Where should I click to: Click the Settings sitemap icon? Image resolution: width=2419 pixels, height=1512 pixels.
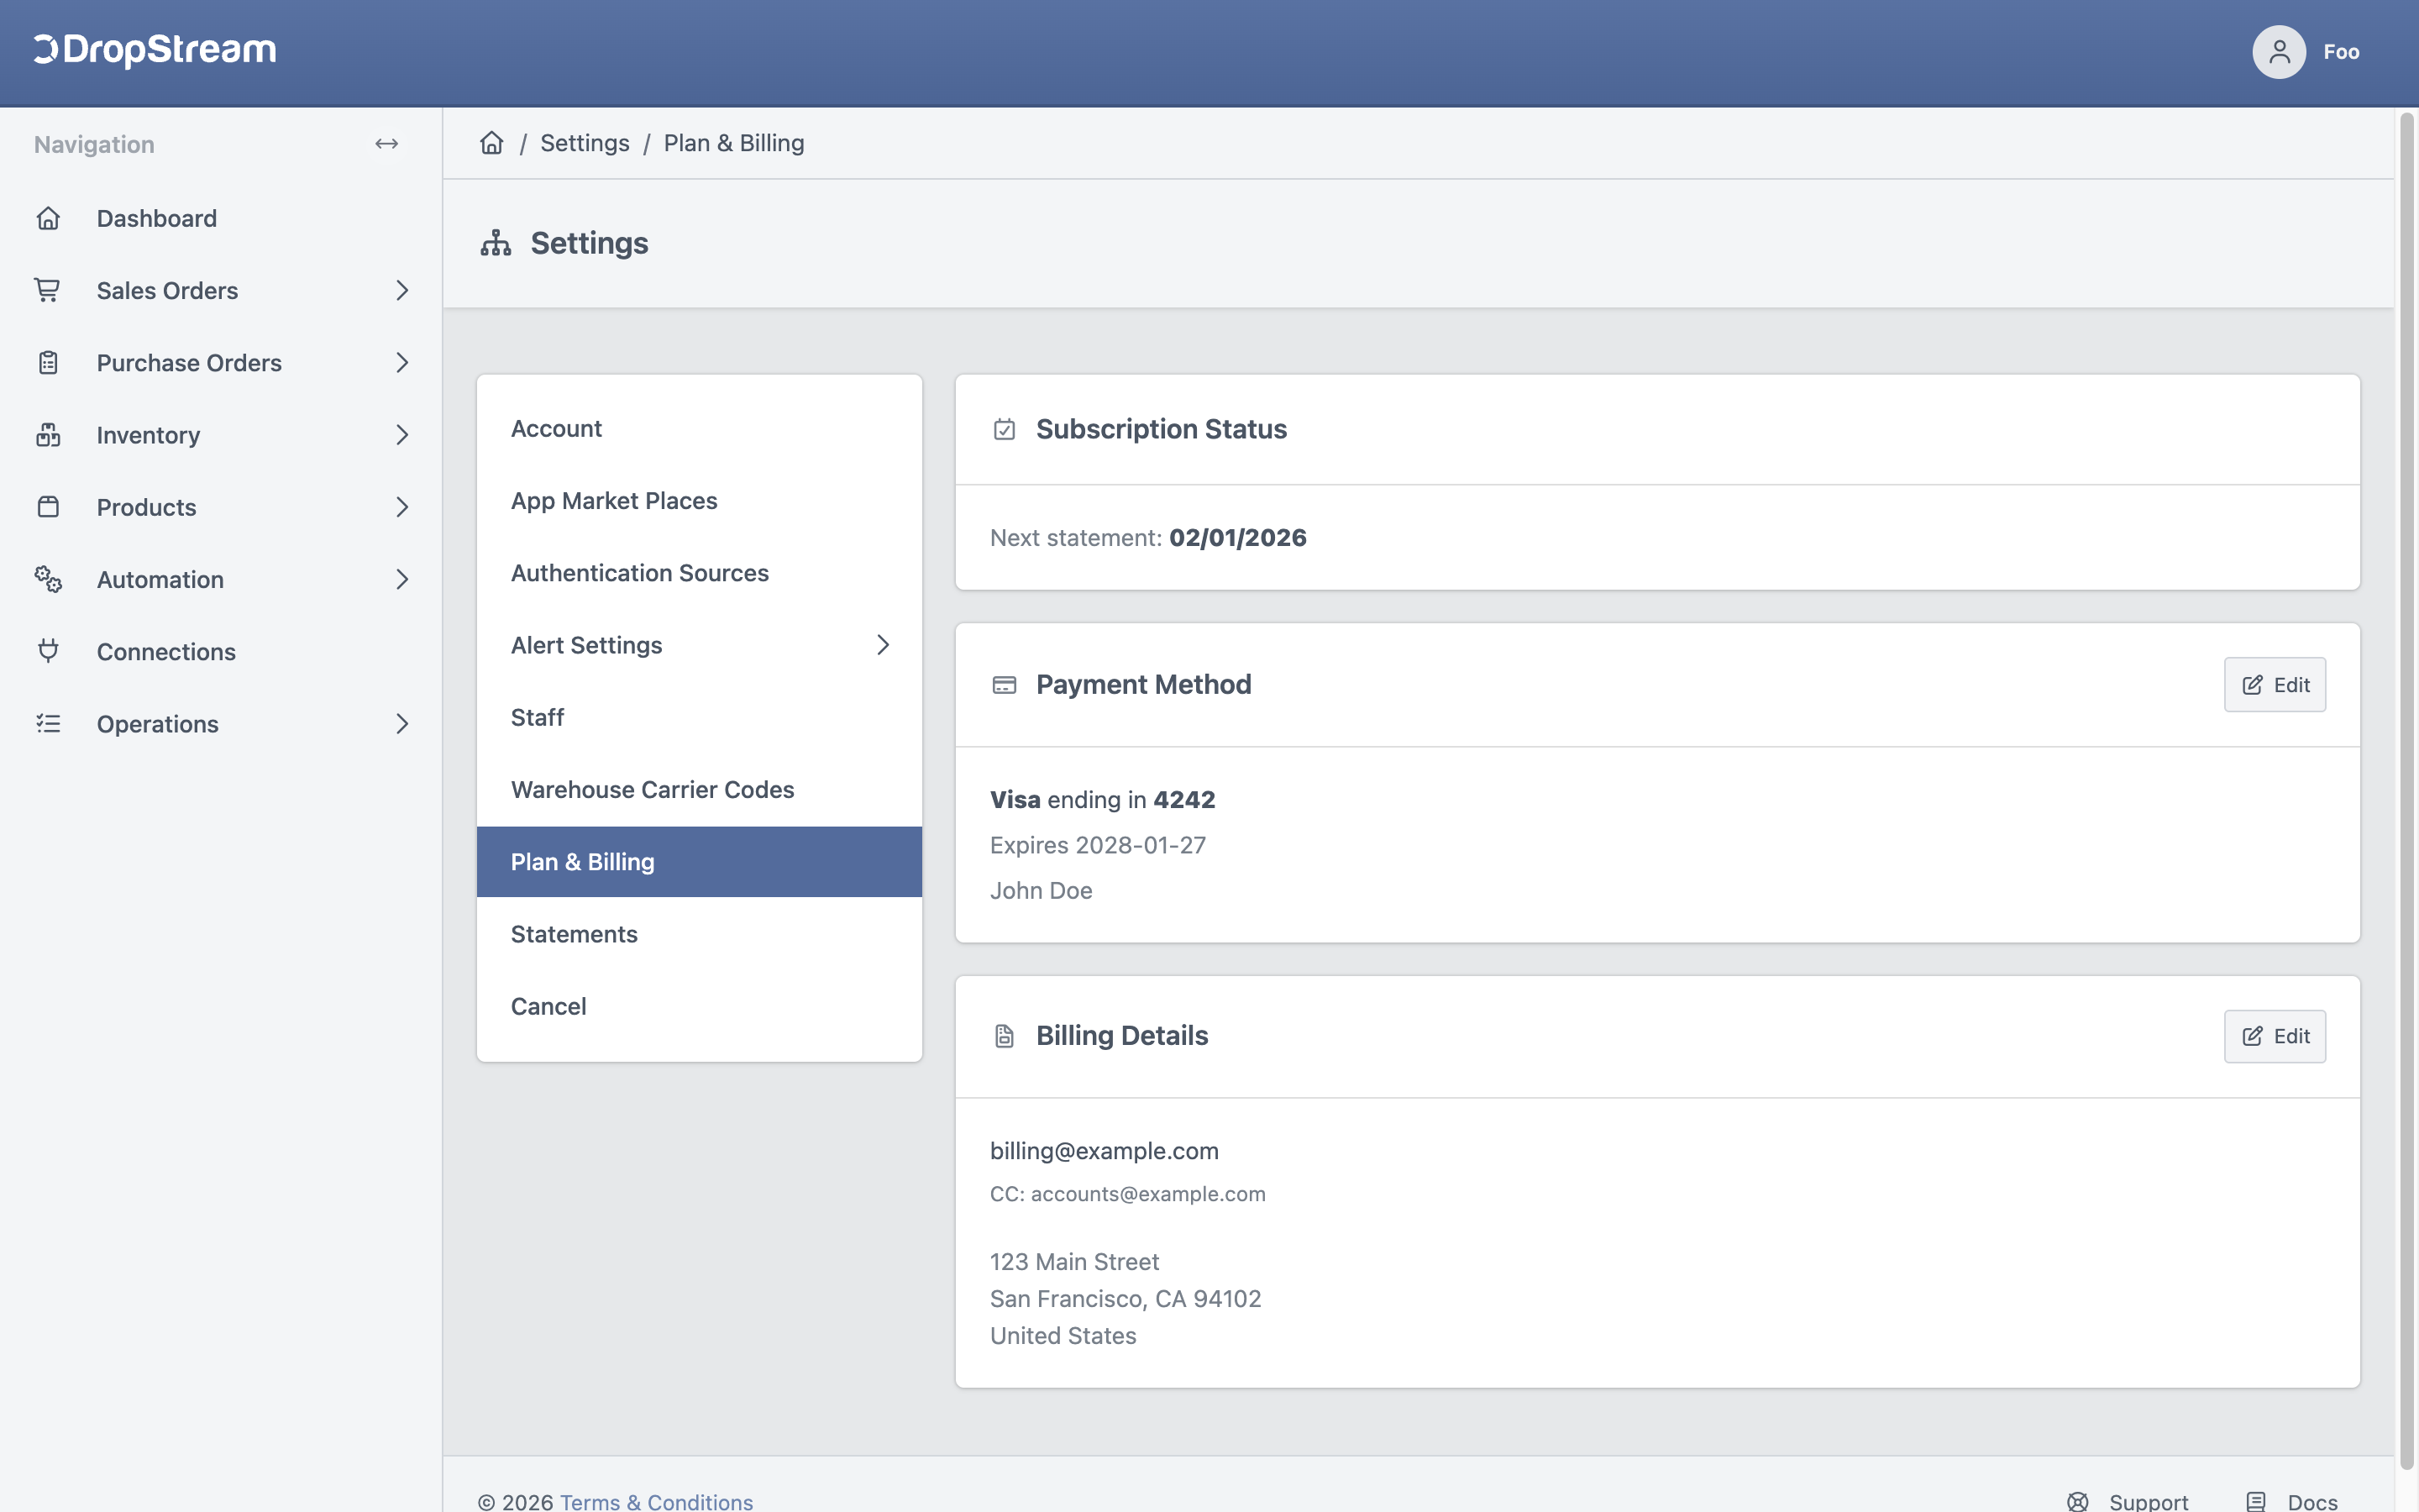click(496, 243)
